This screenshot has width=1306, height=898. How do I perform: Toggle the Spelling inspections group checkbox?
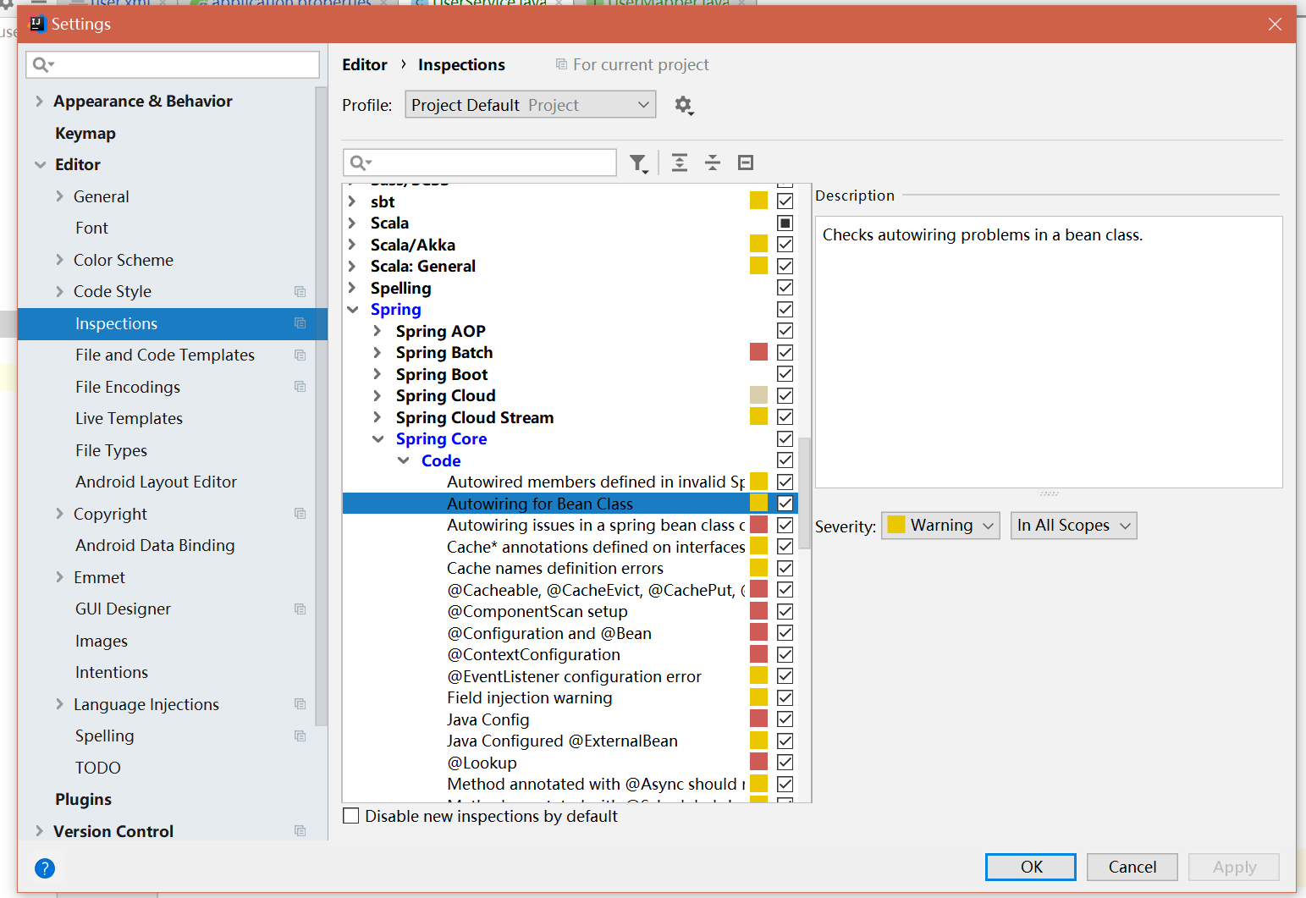click(785, 288)
